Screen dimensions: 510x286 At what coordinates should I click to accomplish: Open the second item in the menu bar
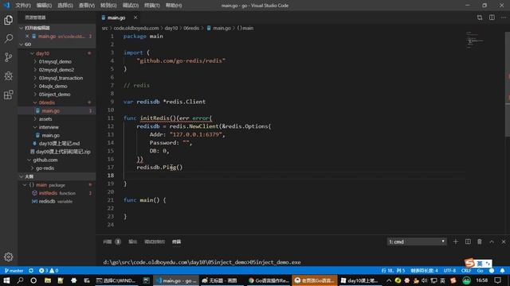point(44,6)
